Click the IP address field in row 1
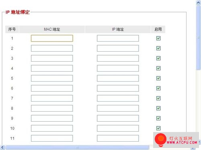Screen dimensions: 201x150 click(118, 38)
